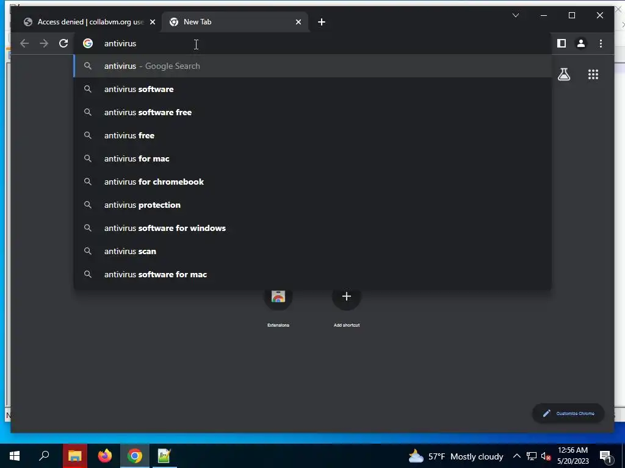Open the Google apps grid

tap(593, 74)
